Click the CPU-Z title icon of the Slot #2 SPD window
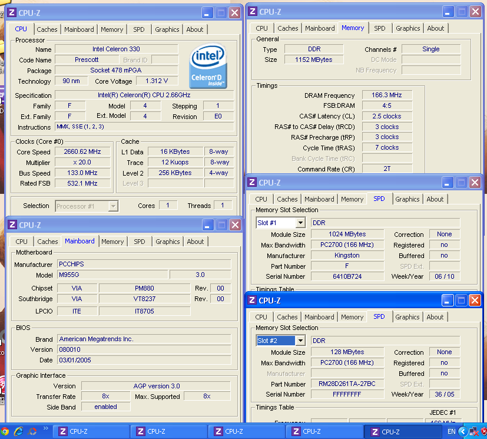The width and height of the screenshot is (487, 439). (x=252, y=300)
